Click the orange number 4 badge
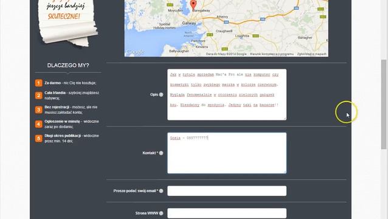 click(x=39, y=124)
